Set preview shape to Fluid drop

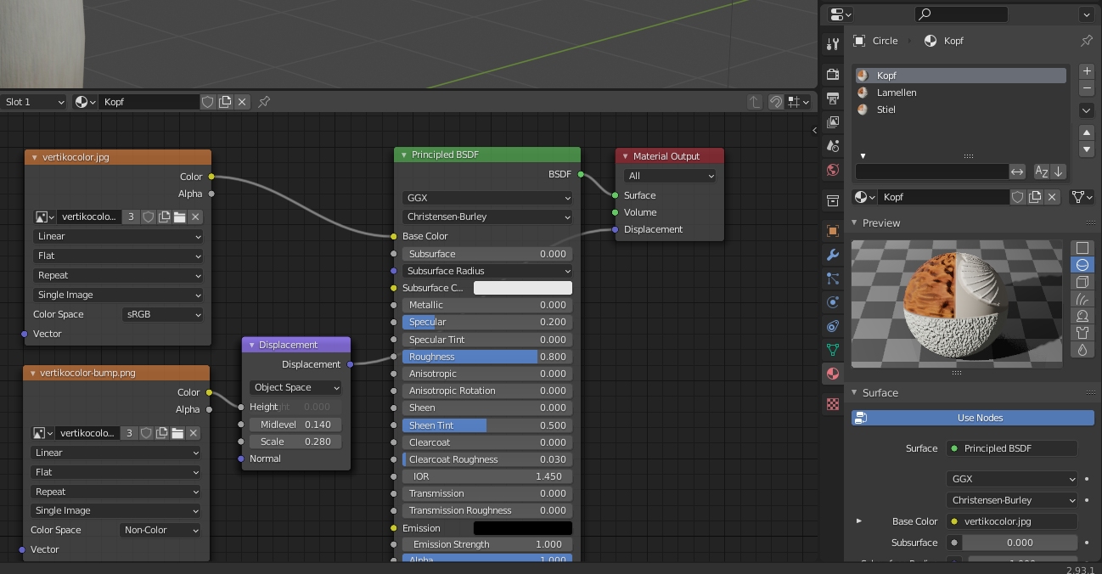click(1082, 350)
